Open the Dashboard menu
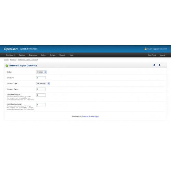 (10, 55)
